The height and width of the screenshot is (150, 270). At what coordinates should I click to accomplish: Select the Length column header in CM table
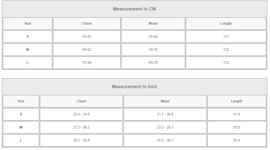tap(226, 24)
